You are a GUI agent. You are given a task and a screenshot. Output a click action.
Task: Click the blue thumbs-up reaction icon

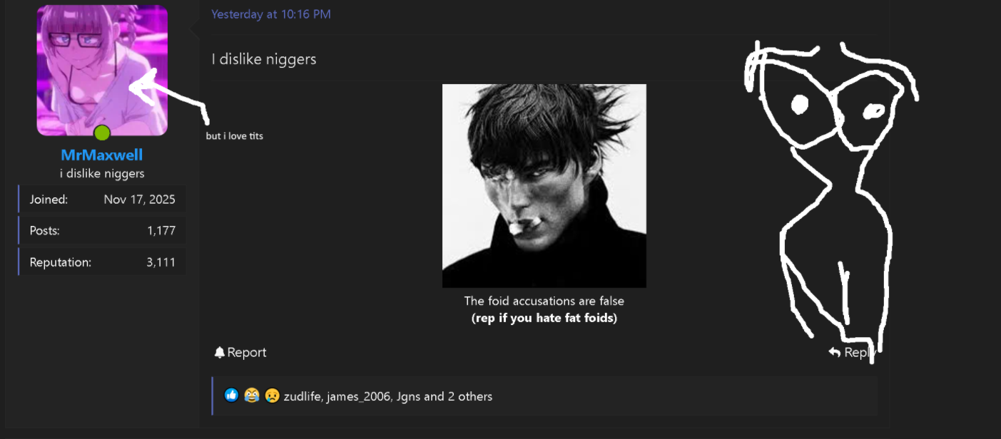pos(231,396)
